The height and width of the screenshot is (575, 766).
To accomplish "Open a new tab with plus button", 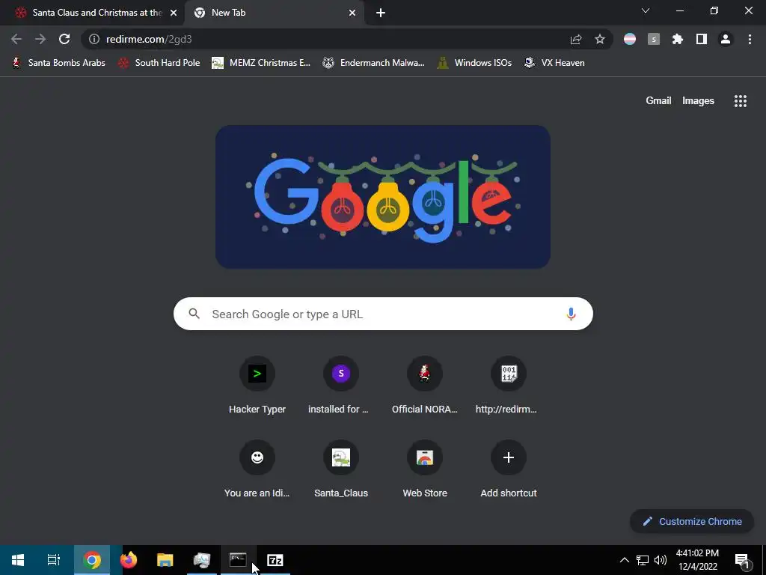I will (381, 13).
